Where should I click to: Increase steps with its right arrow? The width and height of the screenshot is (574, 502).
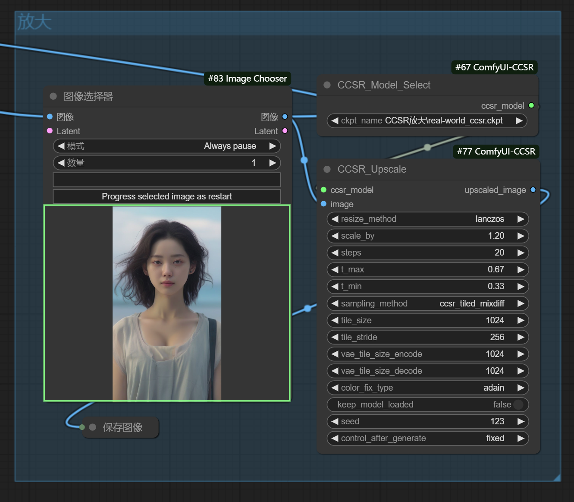(x=521, y=253)
